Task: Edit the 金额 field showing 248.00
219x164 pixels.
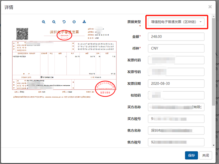Action: pyautogui.click(x=176, y=37)
